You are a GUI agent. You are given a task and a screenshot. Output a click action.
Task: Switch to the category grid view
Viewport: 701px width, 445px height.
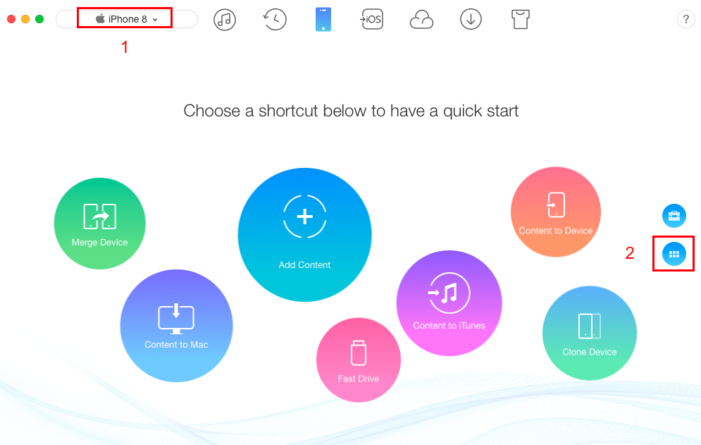[674, 254]
